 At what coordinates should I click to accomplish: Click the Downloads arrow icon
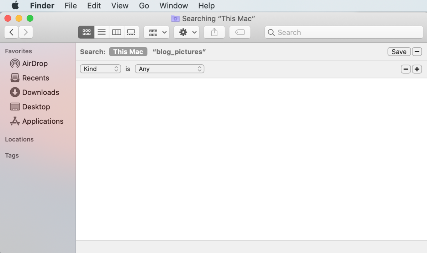tap(15, 92)
